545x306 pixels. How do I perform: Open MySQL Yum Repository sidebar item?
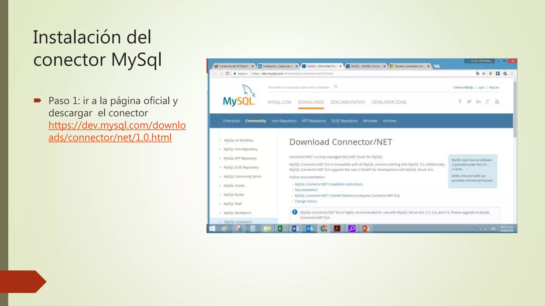point(241,149)
